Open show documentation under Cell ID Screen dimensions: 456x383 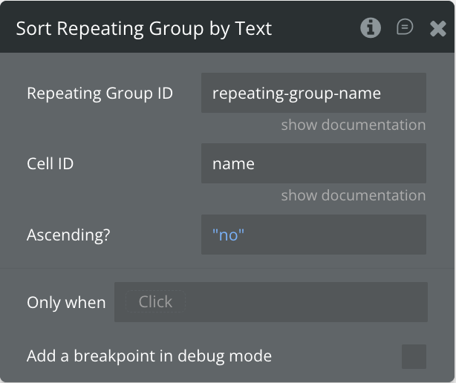[x=353, y=195]
